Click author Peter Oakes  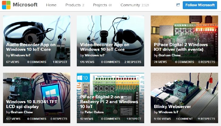pyautogui.click(x=94, y=112)
